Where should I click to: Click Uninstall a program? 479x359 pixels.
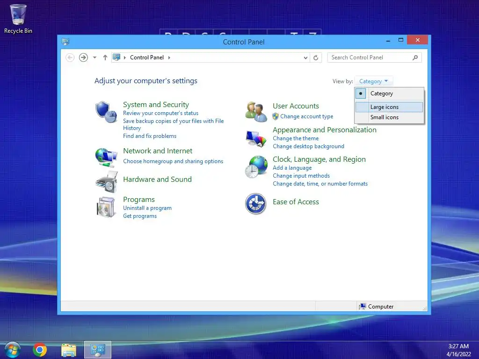tap(147, 208)
